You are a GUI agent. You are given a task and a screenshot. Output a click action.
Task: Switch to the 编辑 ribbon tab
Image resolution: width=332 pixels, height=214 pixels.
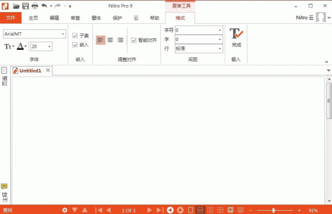(x=54, y=18)
